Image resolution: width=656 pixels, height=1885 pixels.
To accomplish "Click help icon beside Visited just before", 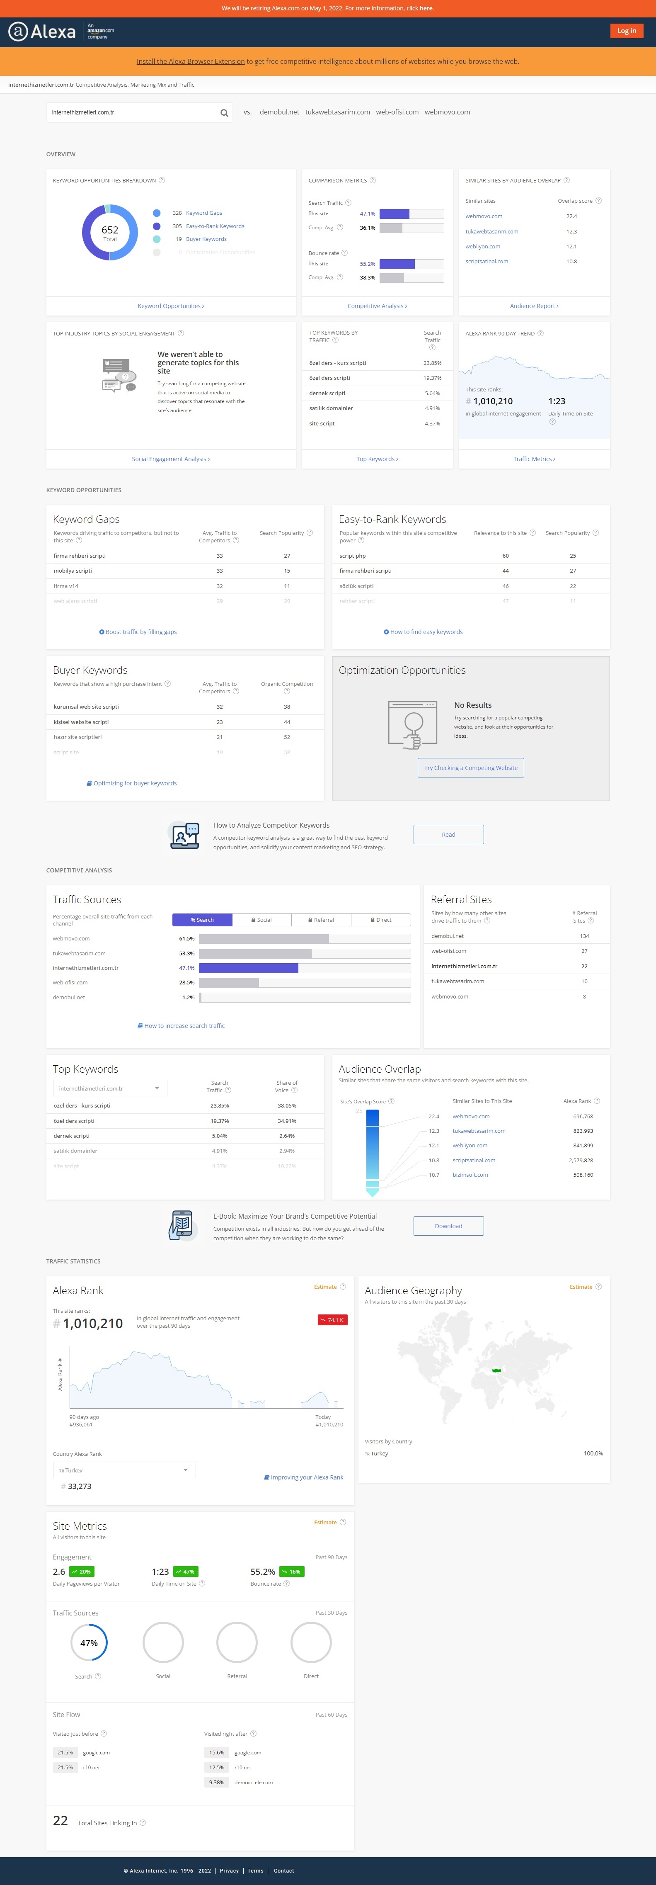I will point(104,1734).
